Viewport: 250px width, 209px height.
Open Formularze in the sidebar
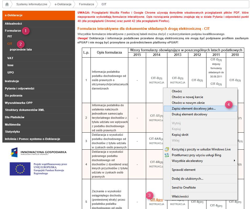[13, 31]
